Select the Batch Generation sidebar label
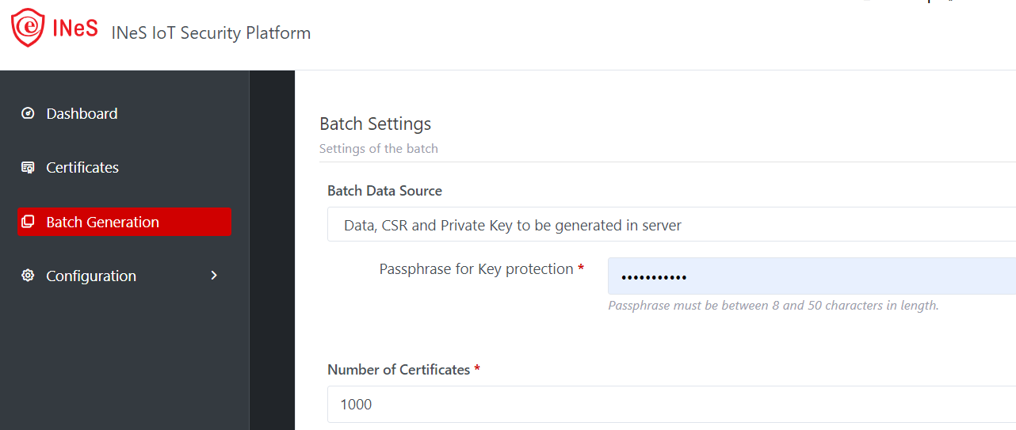Image resolution: width=1016 pixels, height=430 pixels. point(102,222)
